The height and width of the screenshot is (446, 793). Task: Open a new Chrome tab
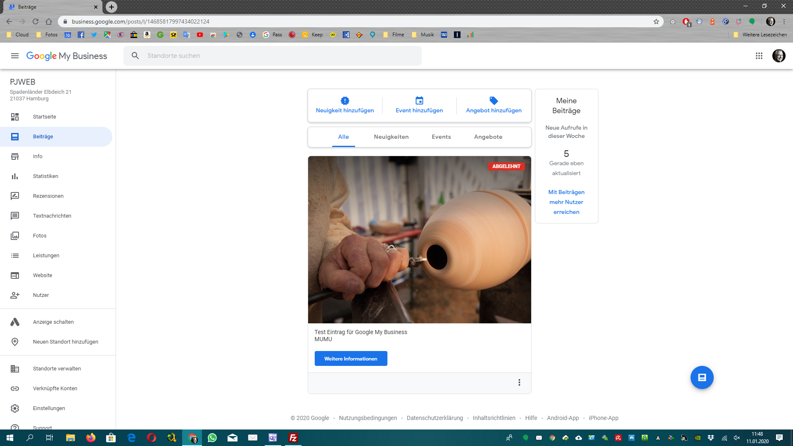click(x=112, y=7)
